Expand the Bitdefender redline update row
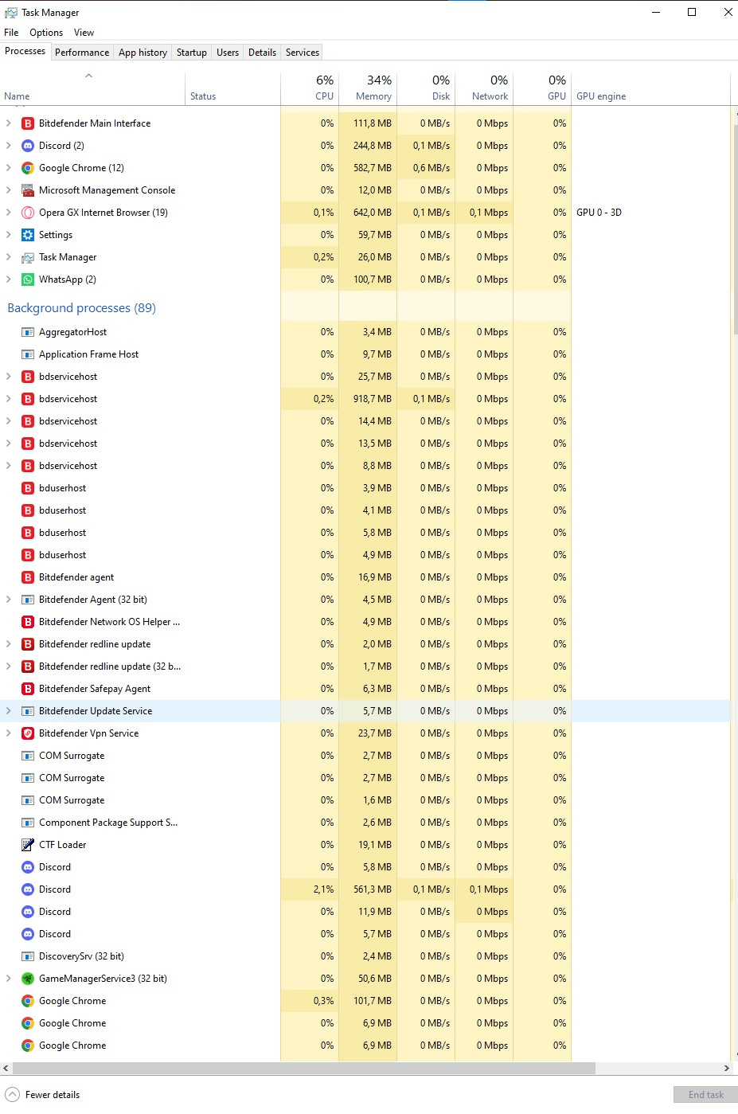Viewport: 738px width, 1114px height. click(x=9, y=644)
